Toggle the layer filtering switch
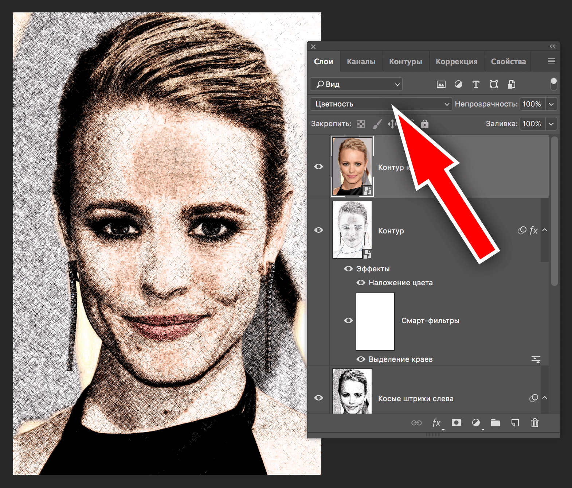Screen dimensions: 572x488 [x=553, y=84]
